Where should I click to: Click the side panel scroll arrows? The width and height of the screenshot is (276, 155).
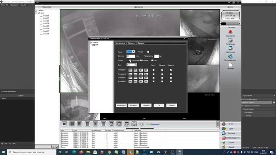tap(218, 124)
